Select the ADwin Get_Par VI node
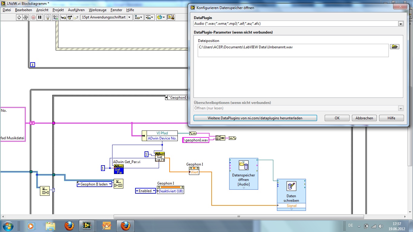Image resolution: width=413 pixels, height=232 pixels. point(119,169)
